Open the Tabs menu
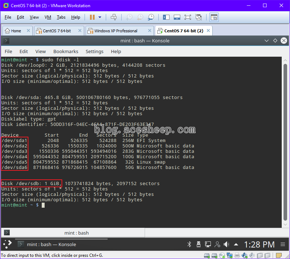 point(61,17)
